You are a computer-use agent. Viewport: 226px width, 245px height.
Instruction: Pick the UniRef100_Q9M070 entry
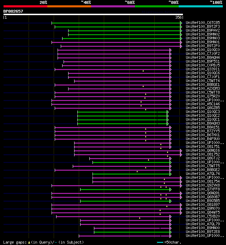tap(203, 208)
